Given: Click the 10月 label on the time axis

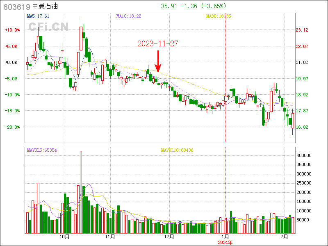Looking at the screenshot, I should pos(64,237).
